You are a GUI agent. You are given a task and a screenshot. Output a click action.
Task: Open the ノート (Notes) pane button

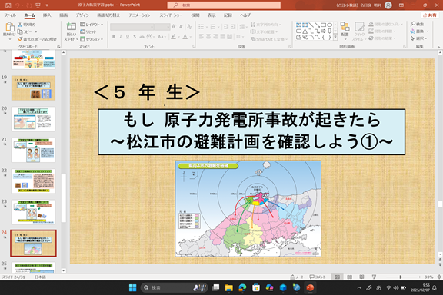click(297, 277)
